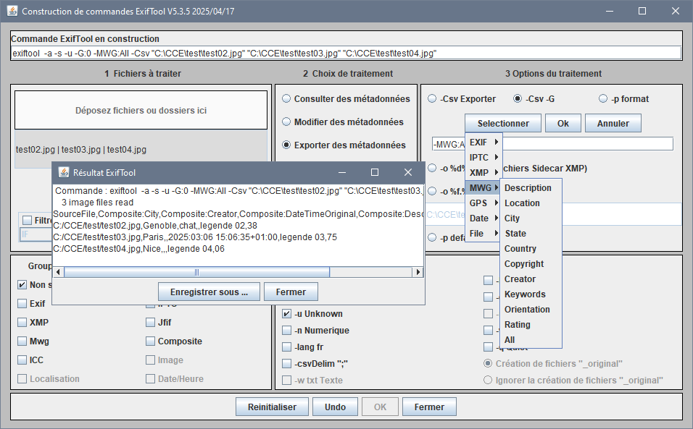Enable the -n Numerique checkbox
Image resolution: width=693 pixels, height=429 pixels.
[287, 330]
